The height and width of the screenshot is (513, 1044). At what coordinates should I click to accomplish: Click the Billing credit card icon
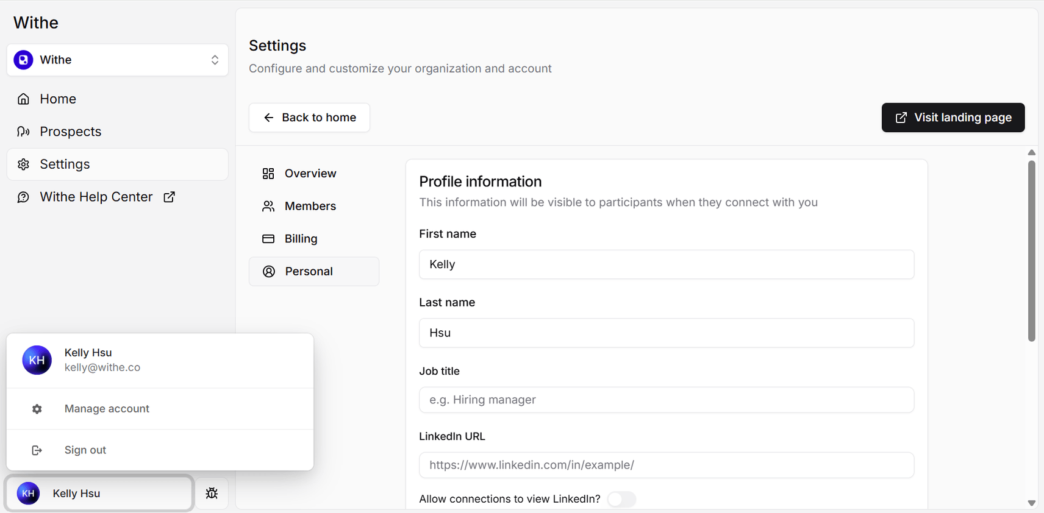pos(268,239)
